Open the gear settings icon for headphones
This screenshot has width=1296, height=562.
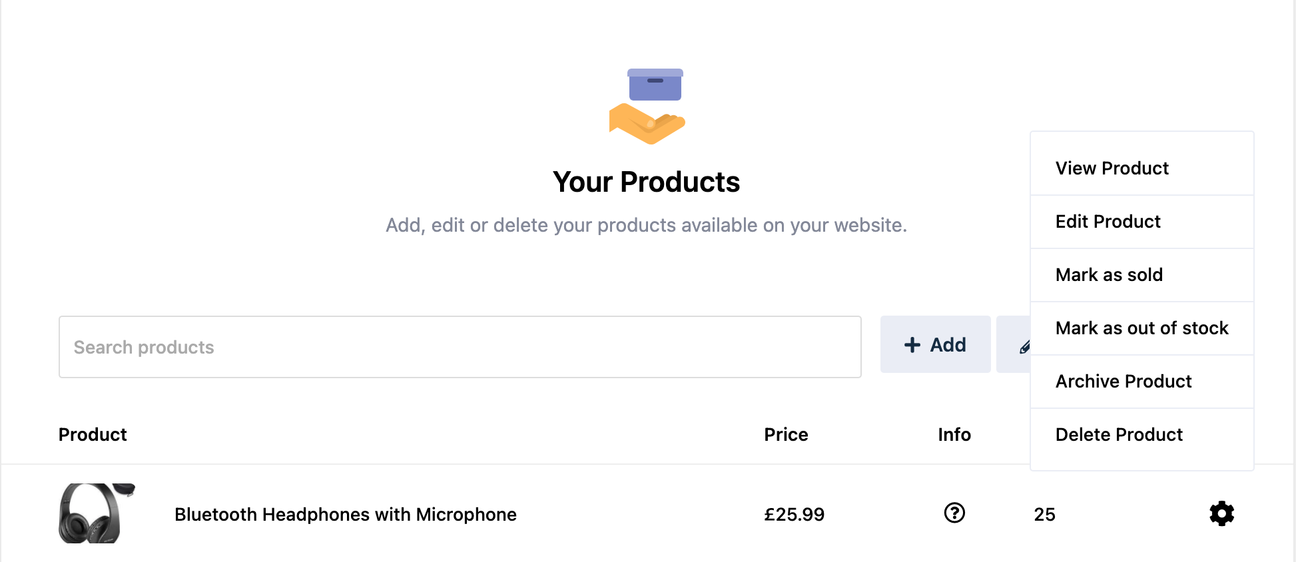pyautogui.click(x=1221, y=513)
